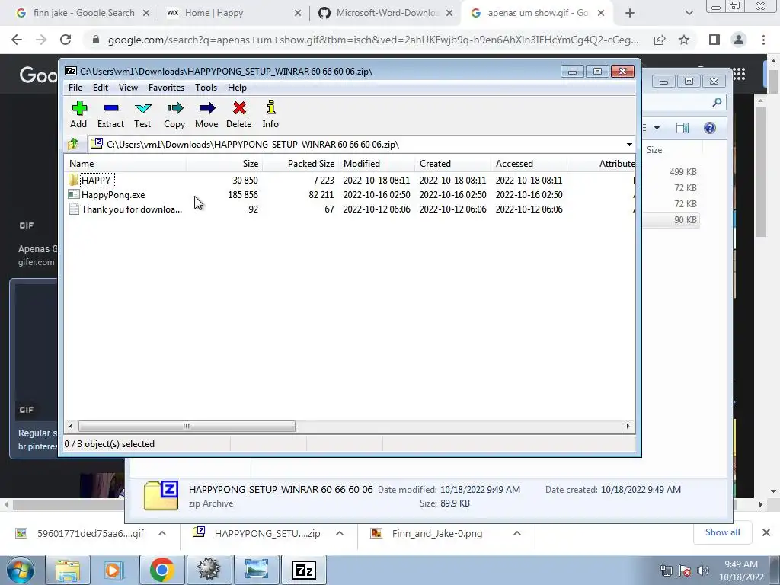The image size is (780, 585).
Task: Expand options for the gif download
Action: [x=162, y=533]
